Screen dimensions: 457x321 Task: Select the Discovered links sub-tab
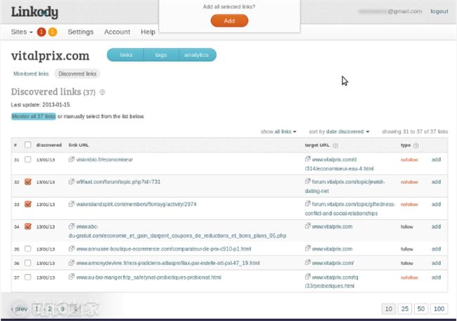(77, 74)
